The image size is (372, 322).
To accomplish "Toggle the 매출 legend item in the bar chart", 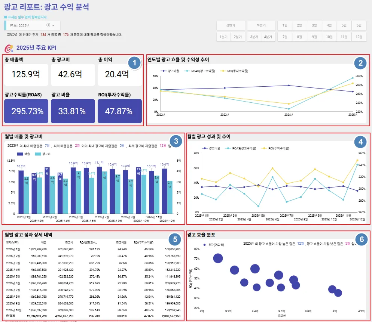I will [23, 154].
